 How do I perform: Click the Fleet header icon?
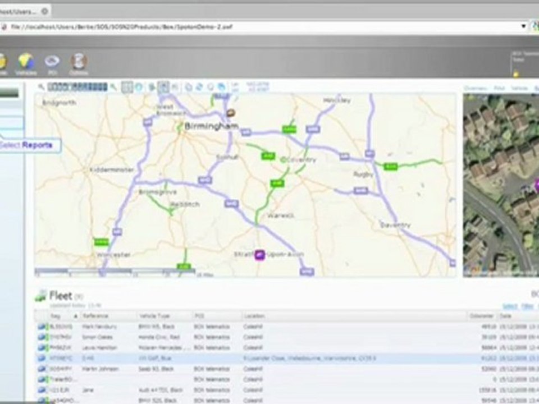point(40,296)
